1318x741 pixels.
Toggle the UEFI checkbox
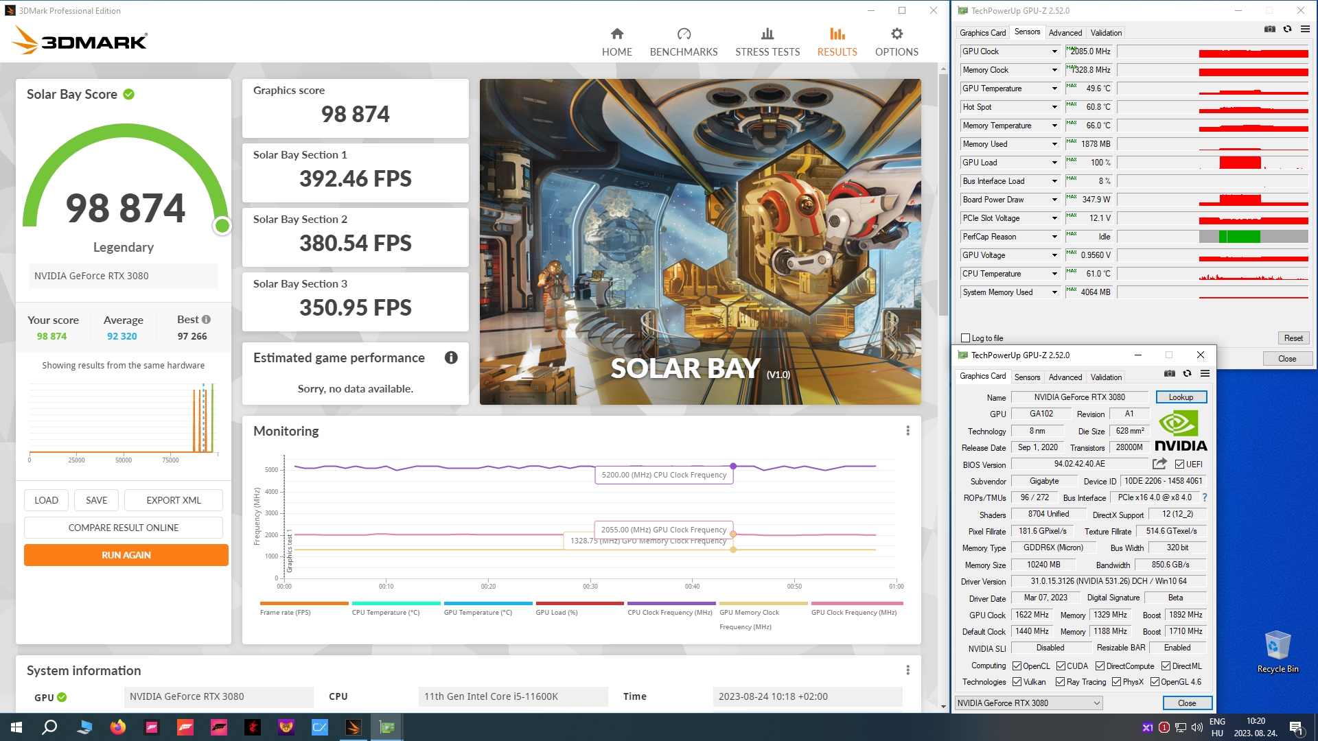tap(1179, 464)
